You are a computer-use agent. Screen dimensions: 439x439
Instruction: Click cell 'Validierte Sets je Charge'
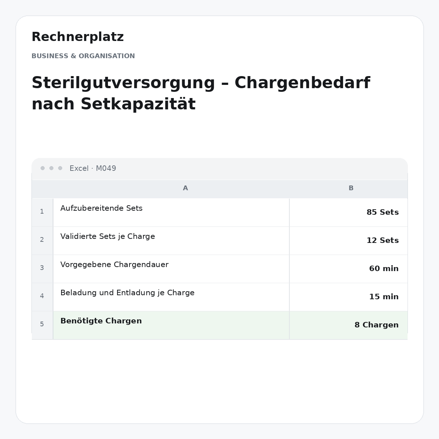point(171,241)
